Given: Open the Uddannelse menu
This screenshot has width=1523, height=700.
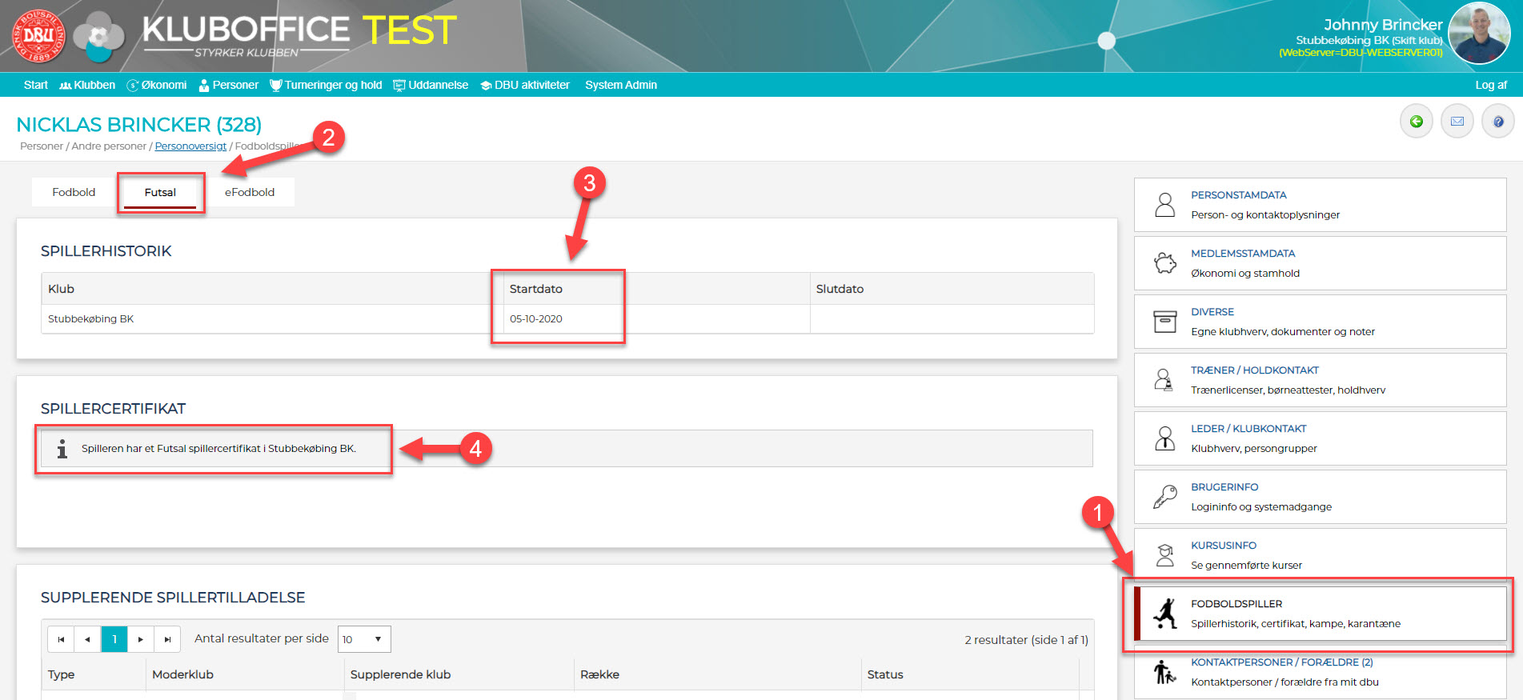Looking at the screenshot, I should 431,85.
